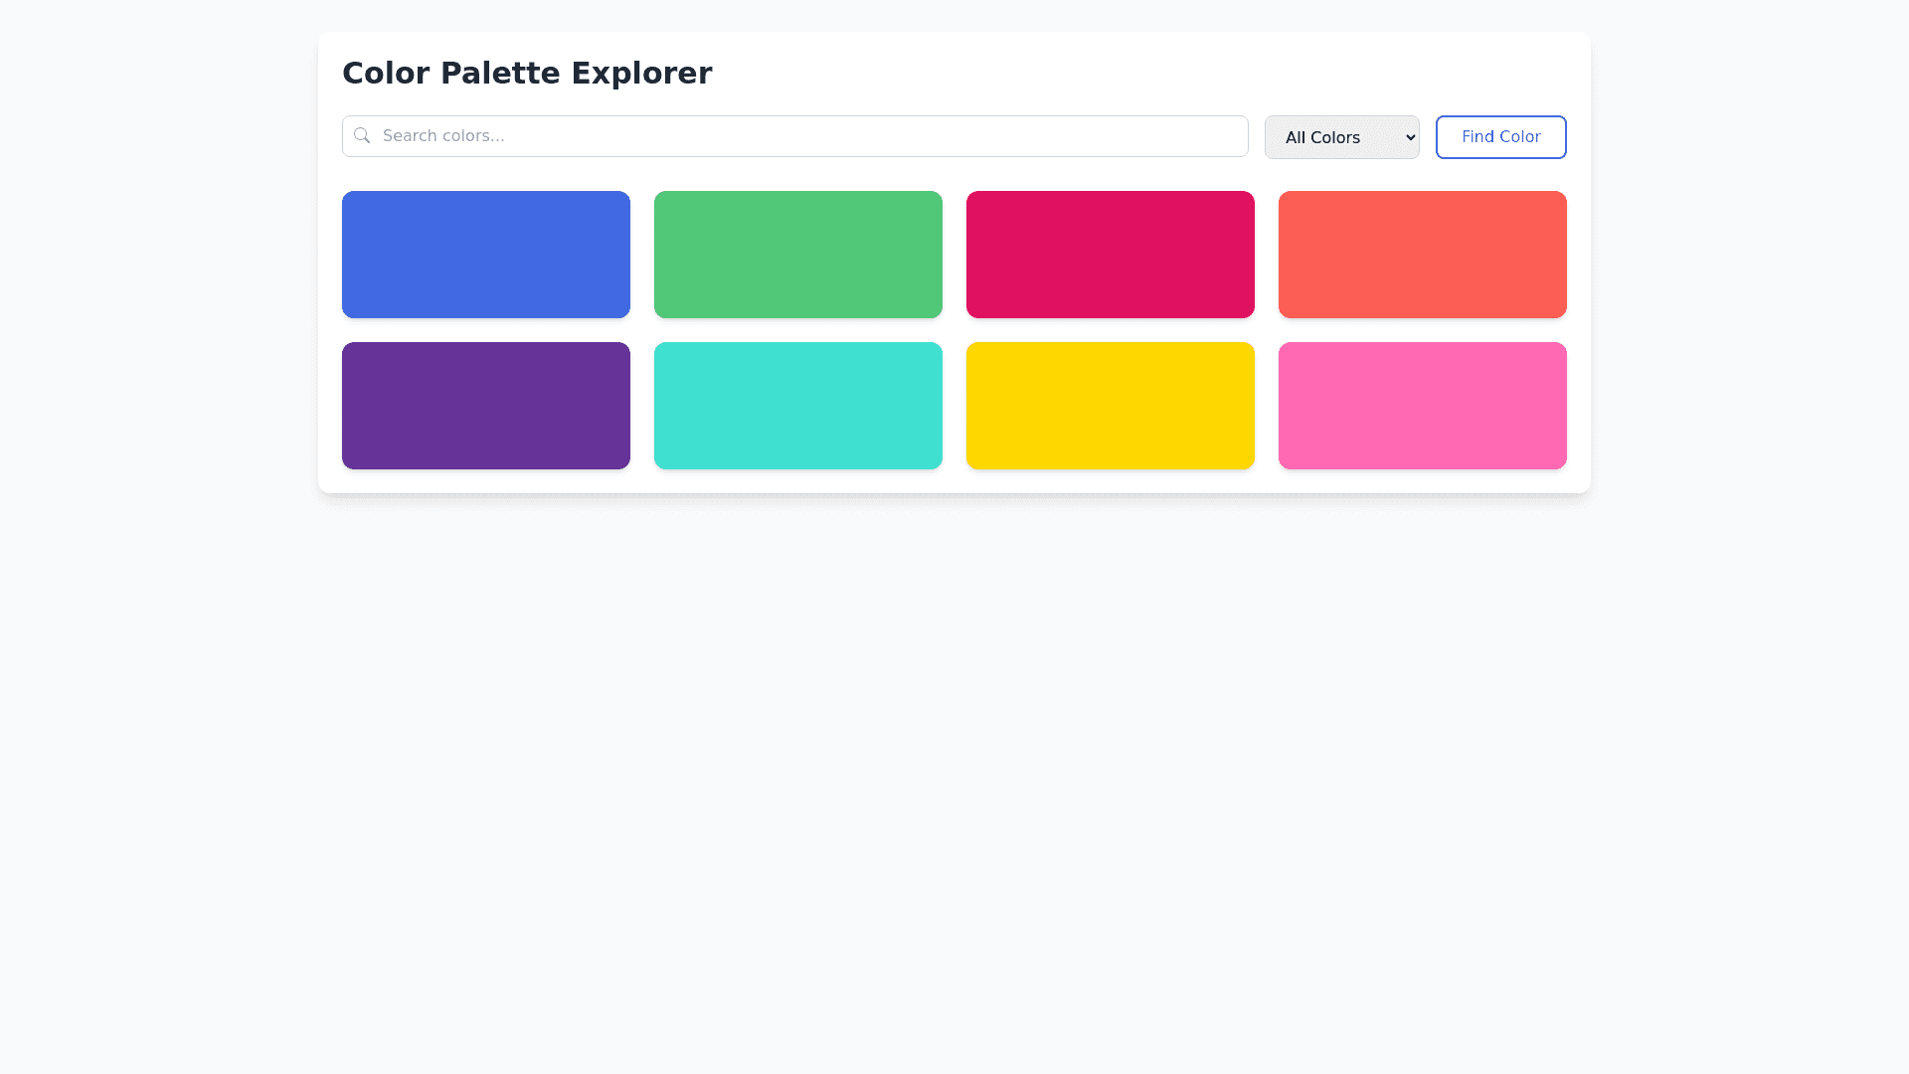Click the Color Palette Explorer heading
This screenshot has width=1909, height=1074.
(x=527, y=73)
